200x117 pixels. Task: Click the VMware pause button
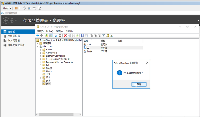[16, 8]
